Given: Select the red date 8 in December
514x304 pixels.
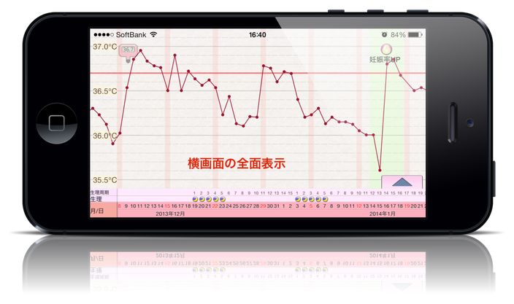Looking at the screenshot, I should (x=119, y=206).
